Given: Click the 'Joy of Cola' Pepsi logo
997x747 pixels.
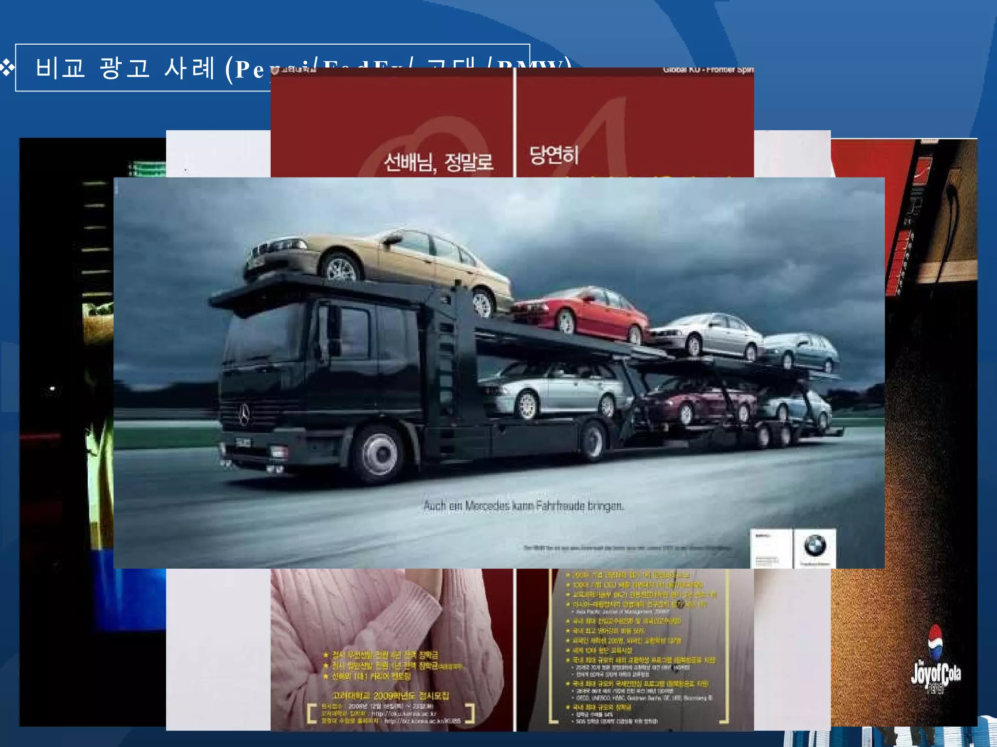Looking at the screenshot, I should click(936, 659).
